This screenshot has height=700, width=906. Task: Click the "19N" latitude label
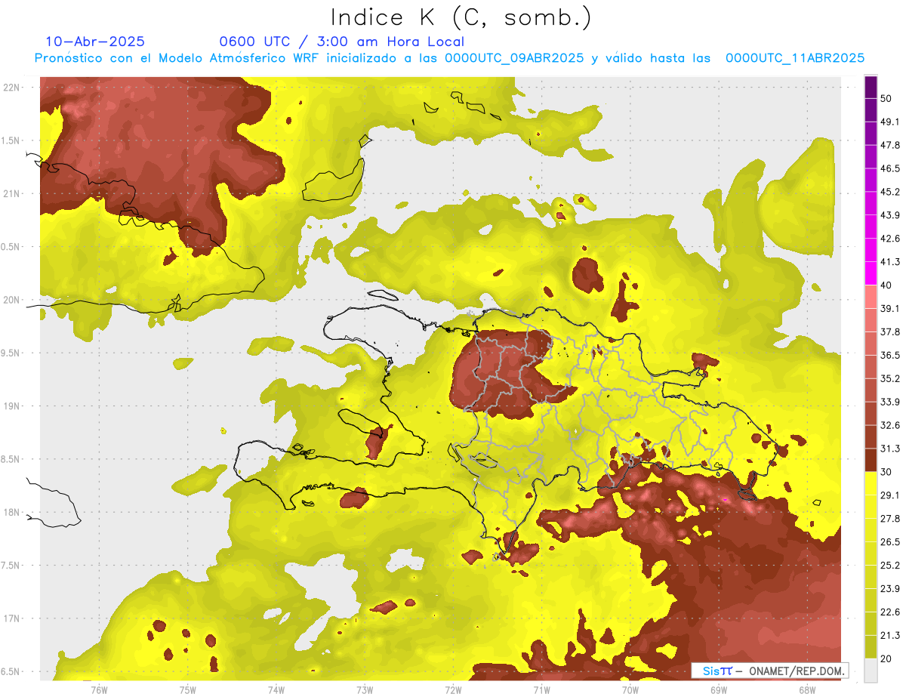click(12, 406)
